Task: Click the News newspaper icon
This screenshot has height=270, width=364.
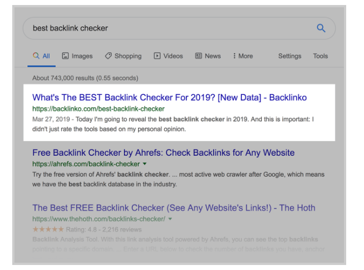Action: 199,56
